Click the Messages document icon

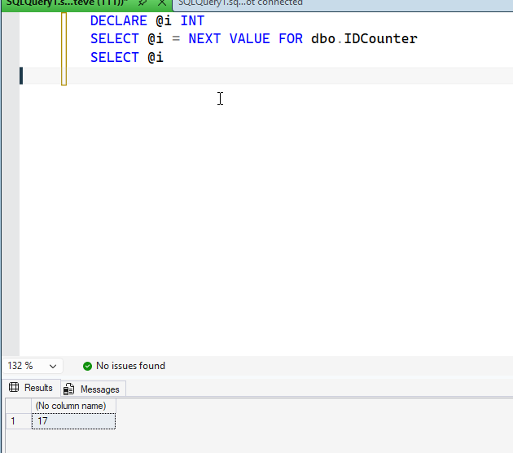pyautogui.click(x=69, y=389)
